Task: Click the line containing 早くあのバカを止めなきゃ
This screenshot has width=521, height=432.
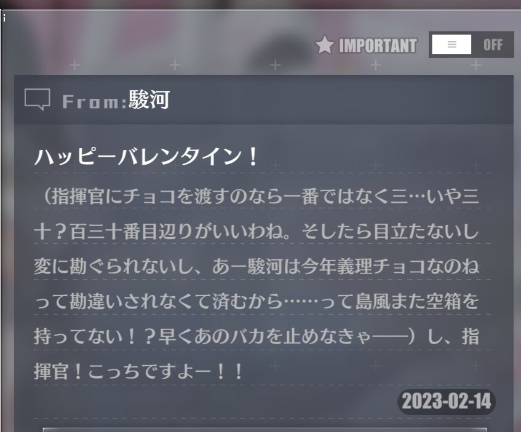Action: click(257, 337)
